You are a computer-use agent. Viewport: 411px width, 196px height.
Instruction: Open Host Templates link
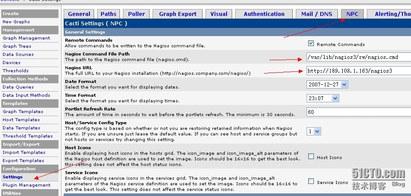pyautogui.click(x=21, y=120)
